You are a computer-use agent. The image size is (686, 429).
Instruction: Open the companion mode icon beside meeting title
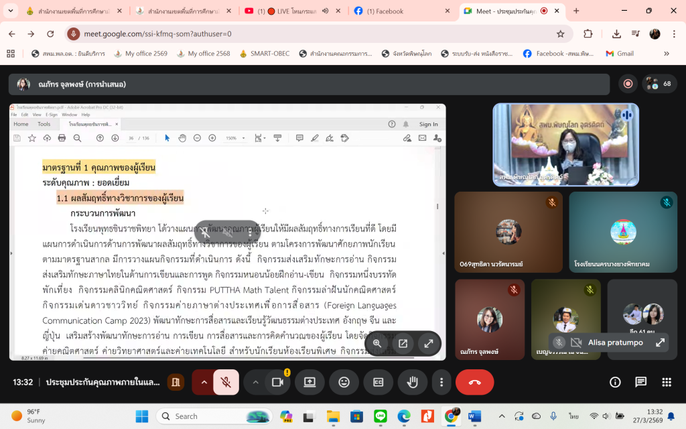(x=176, y=382)
